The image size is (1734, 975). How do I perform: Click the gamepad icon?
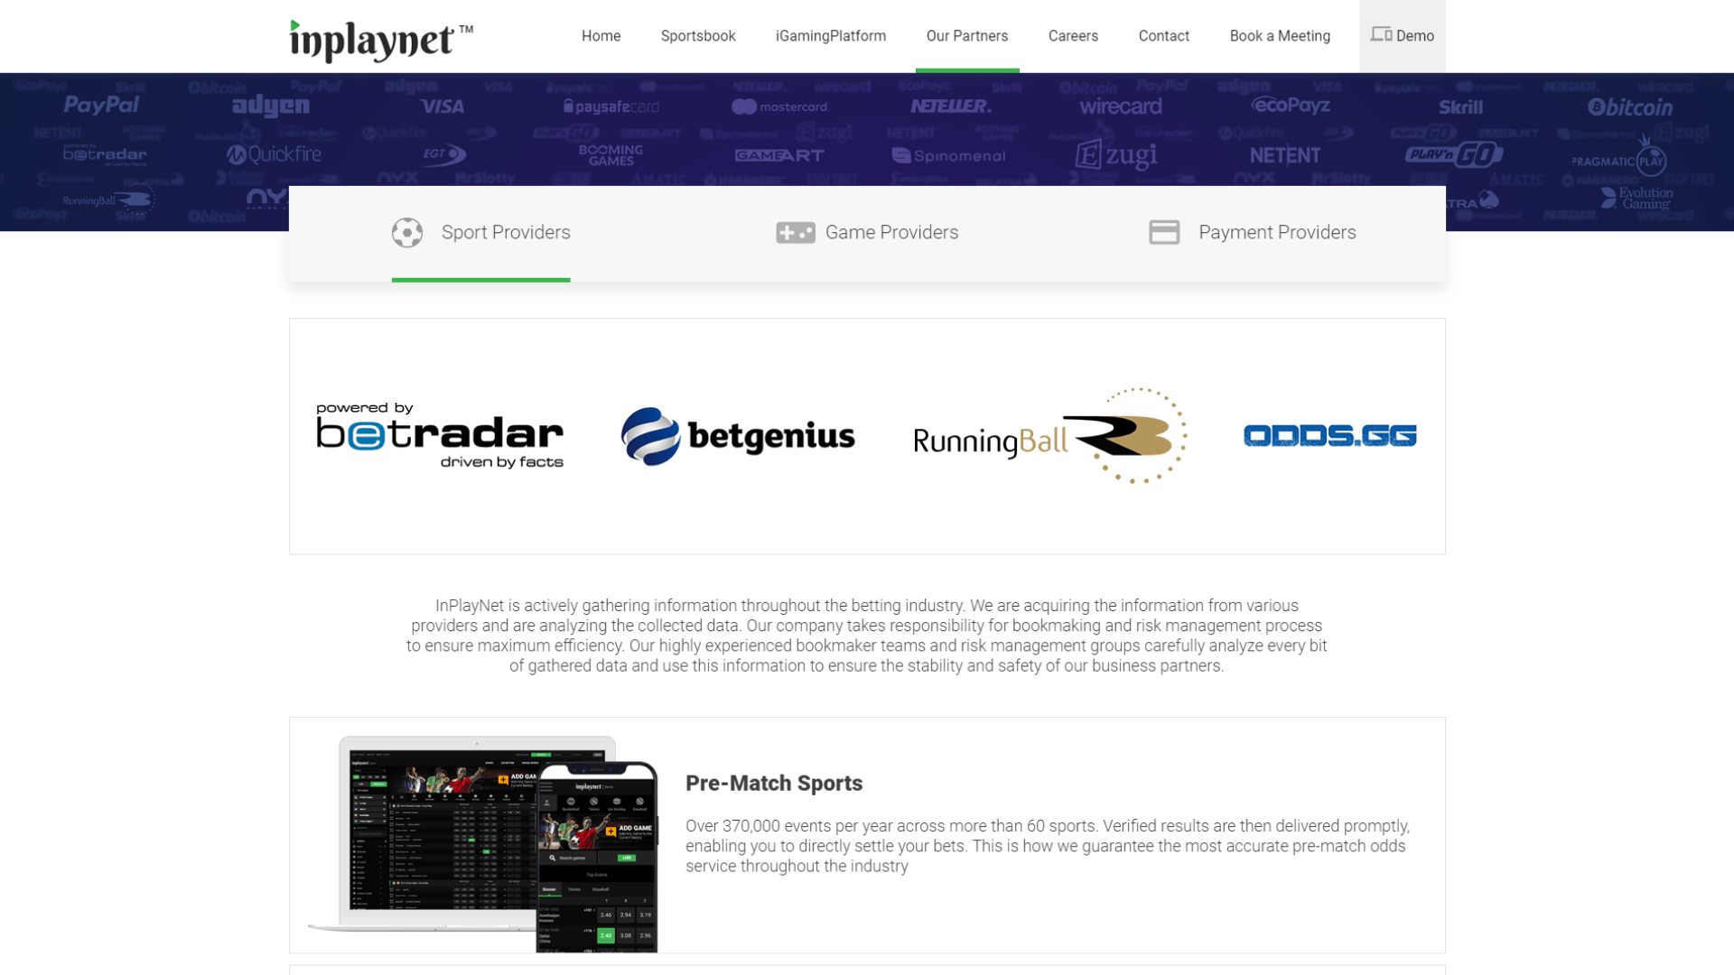pyautogui.click(x=796, y=233)
